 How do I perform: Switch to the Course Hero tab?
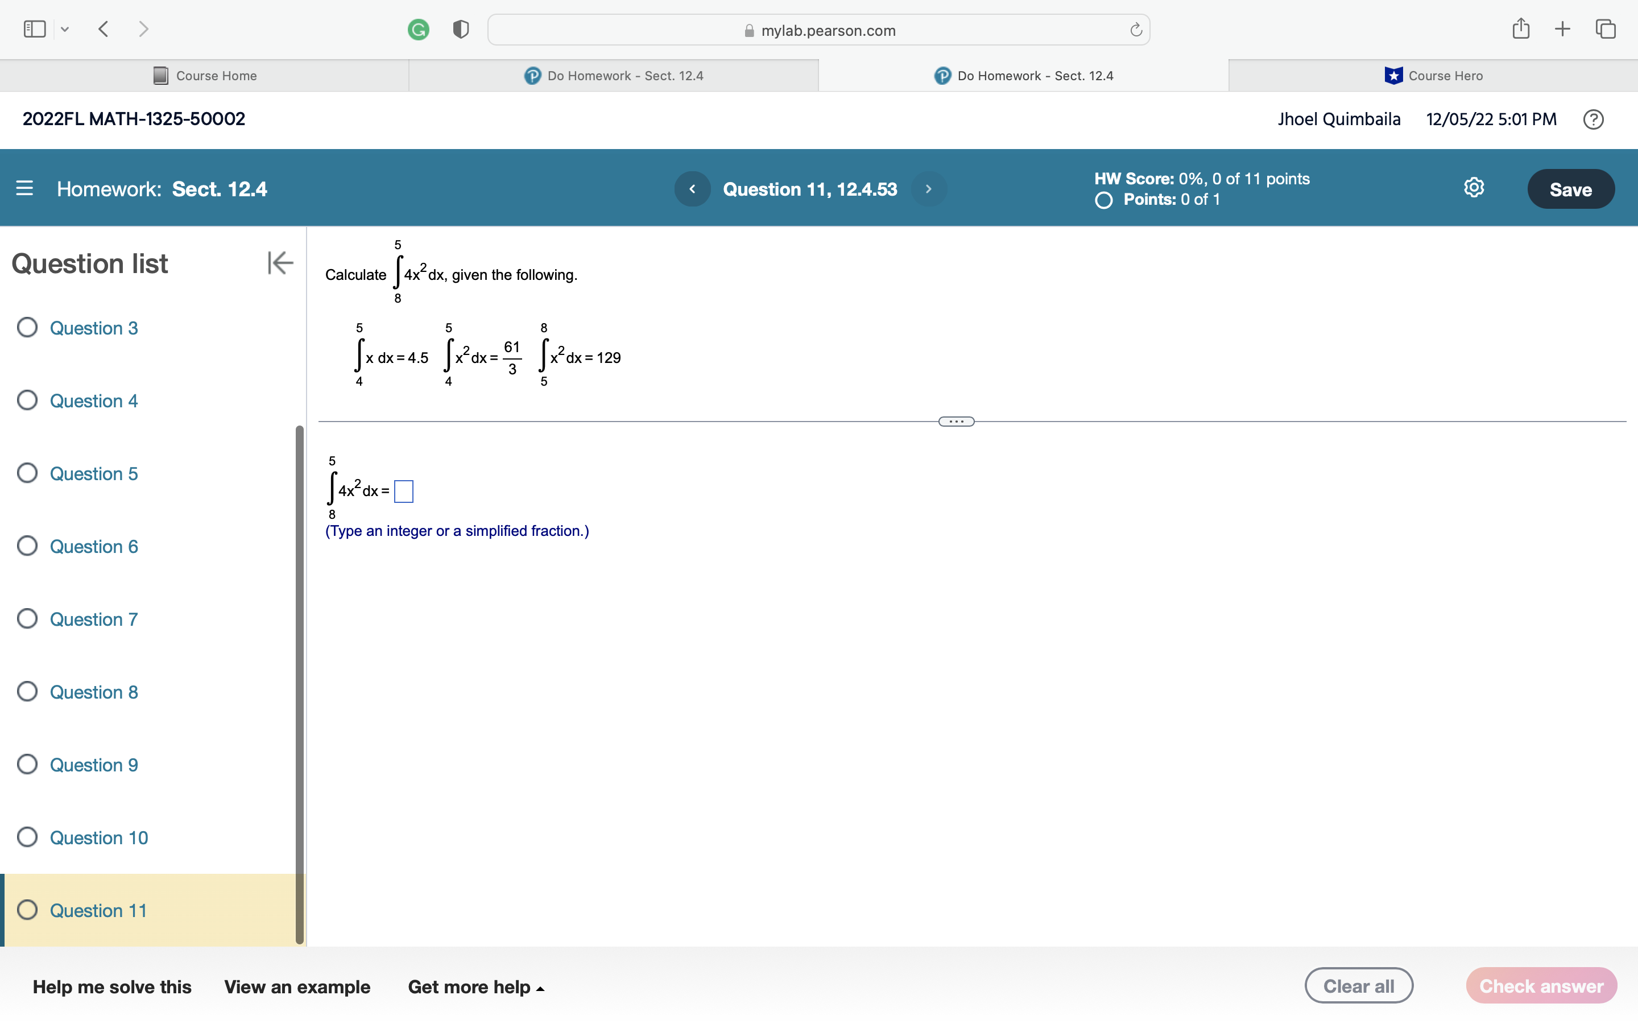pos(1433,76)
